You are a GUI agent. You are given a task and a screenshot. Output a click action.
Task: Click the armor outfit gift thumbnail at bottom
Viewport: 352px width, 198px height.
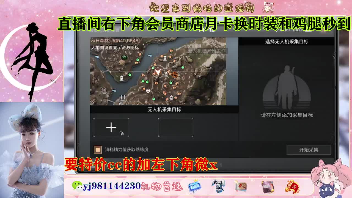coord(218,186)
